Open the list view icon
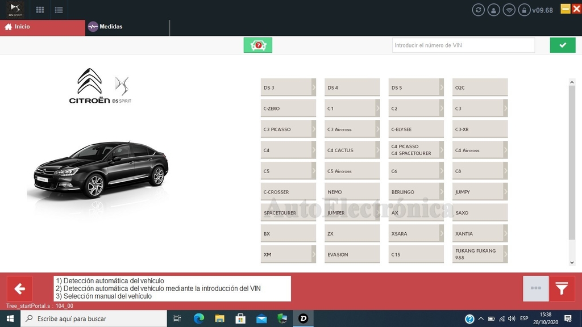The image size is (582, 327). (59, 10)
